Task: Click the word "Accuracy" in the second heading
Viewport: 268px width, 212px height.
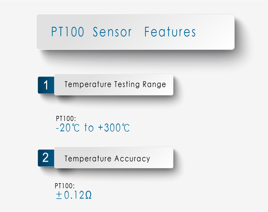Action: point(132,158)
